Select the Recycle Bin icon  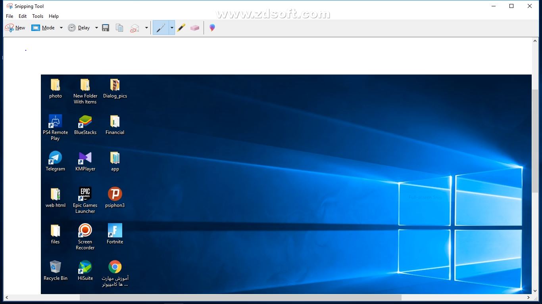coord(56,271)
